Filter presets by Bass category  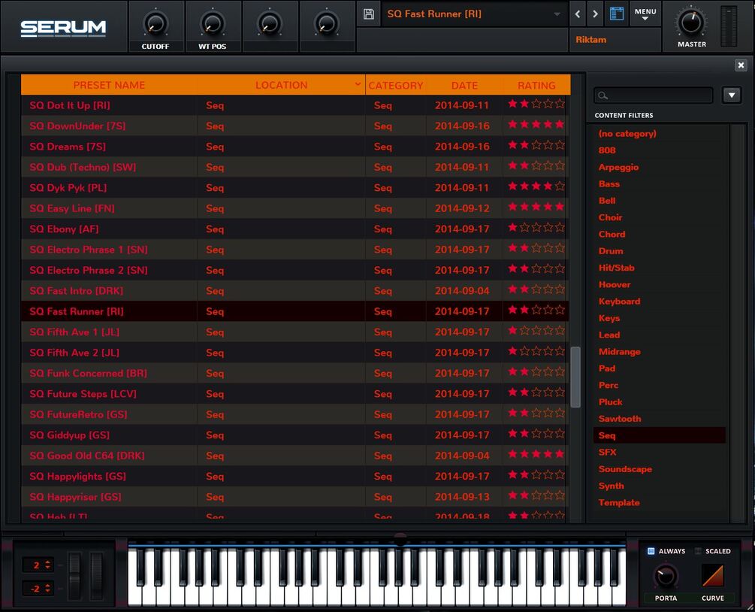click(609, 184)
